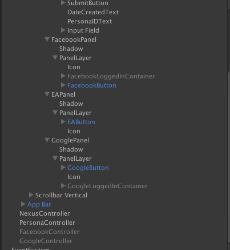Expand the EAButton item
230x250 pixels.
pos(63,122)
